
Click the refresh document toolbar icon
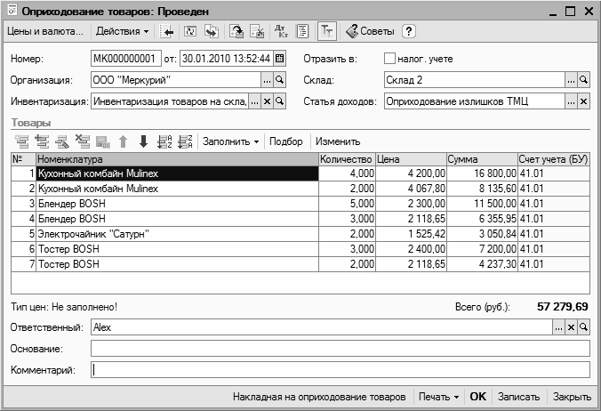[189, 31]
